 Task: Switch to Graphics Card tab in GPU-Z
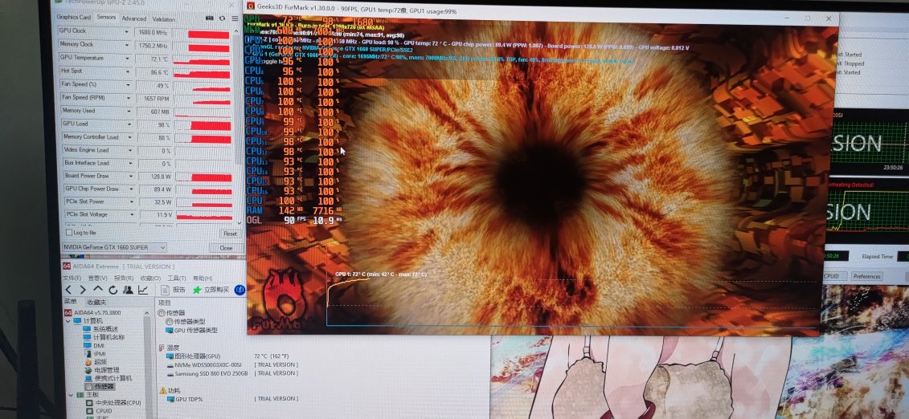[74, 18]
